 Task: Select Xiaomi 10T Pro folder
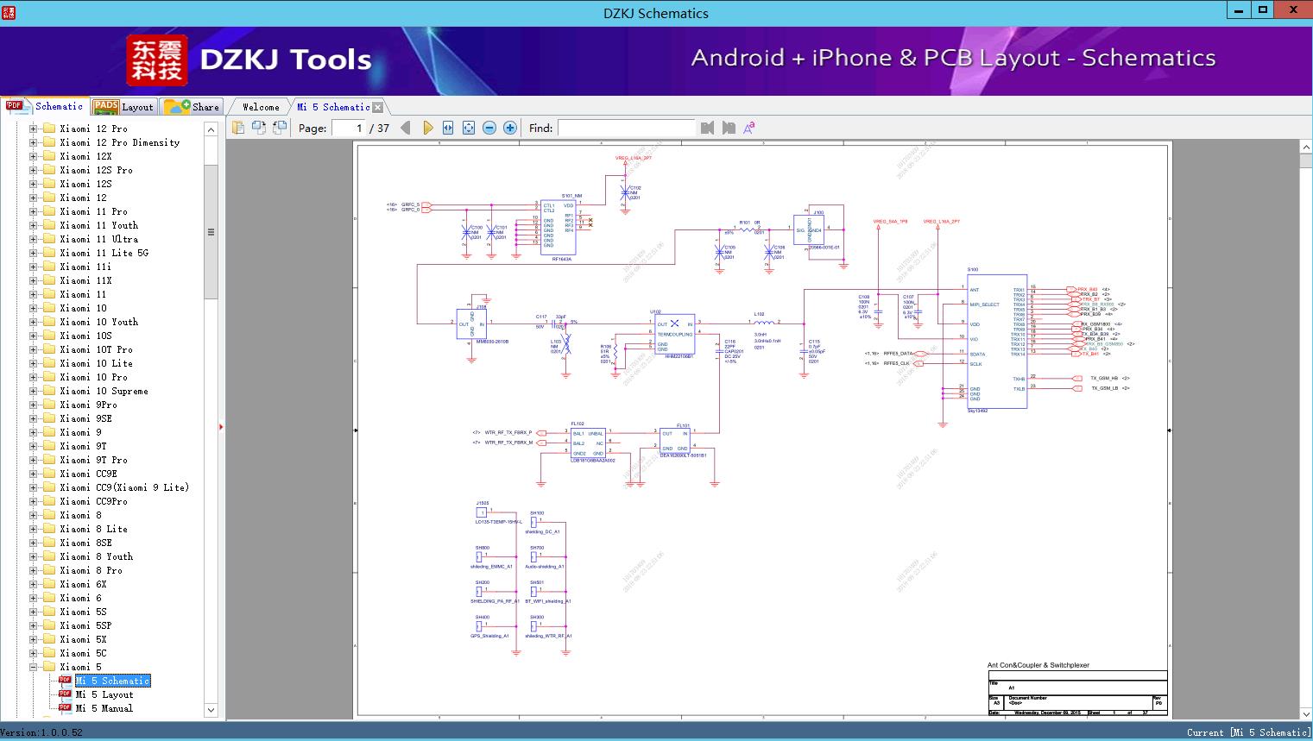click(x=96, y=349)
